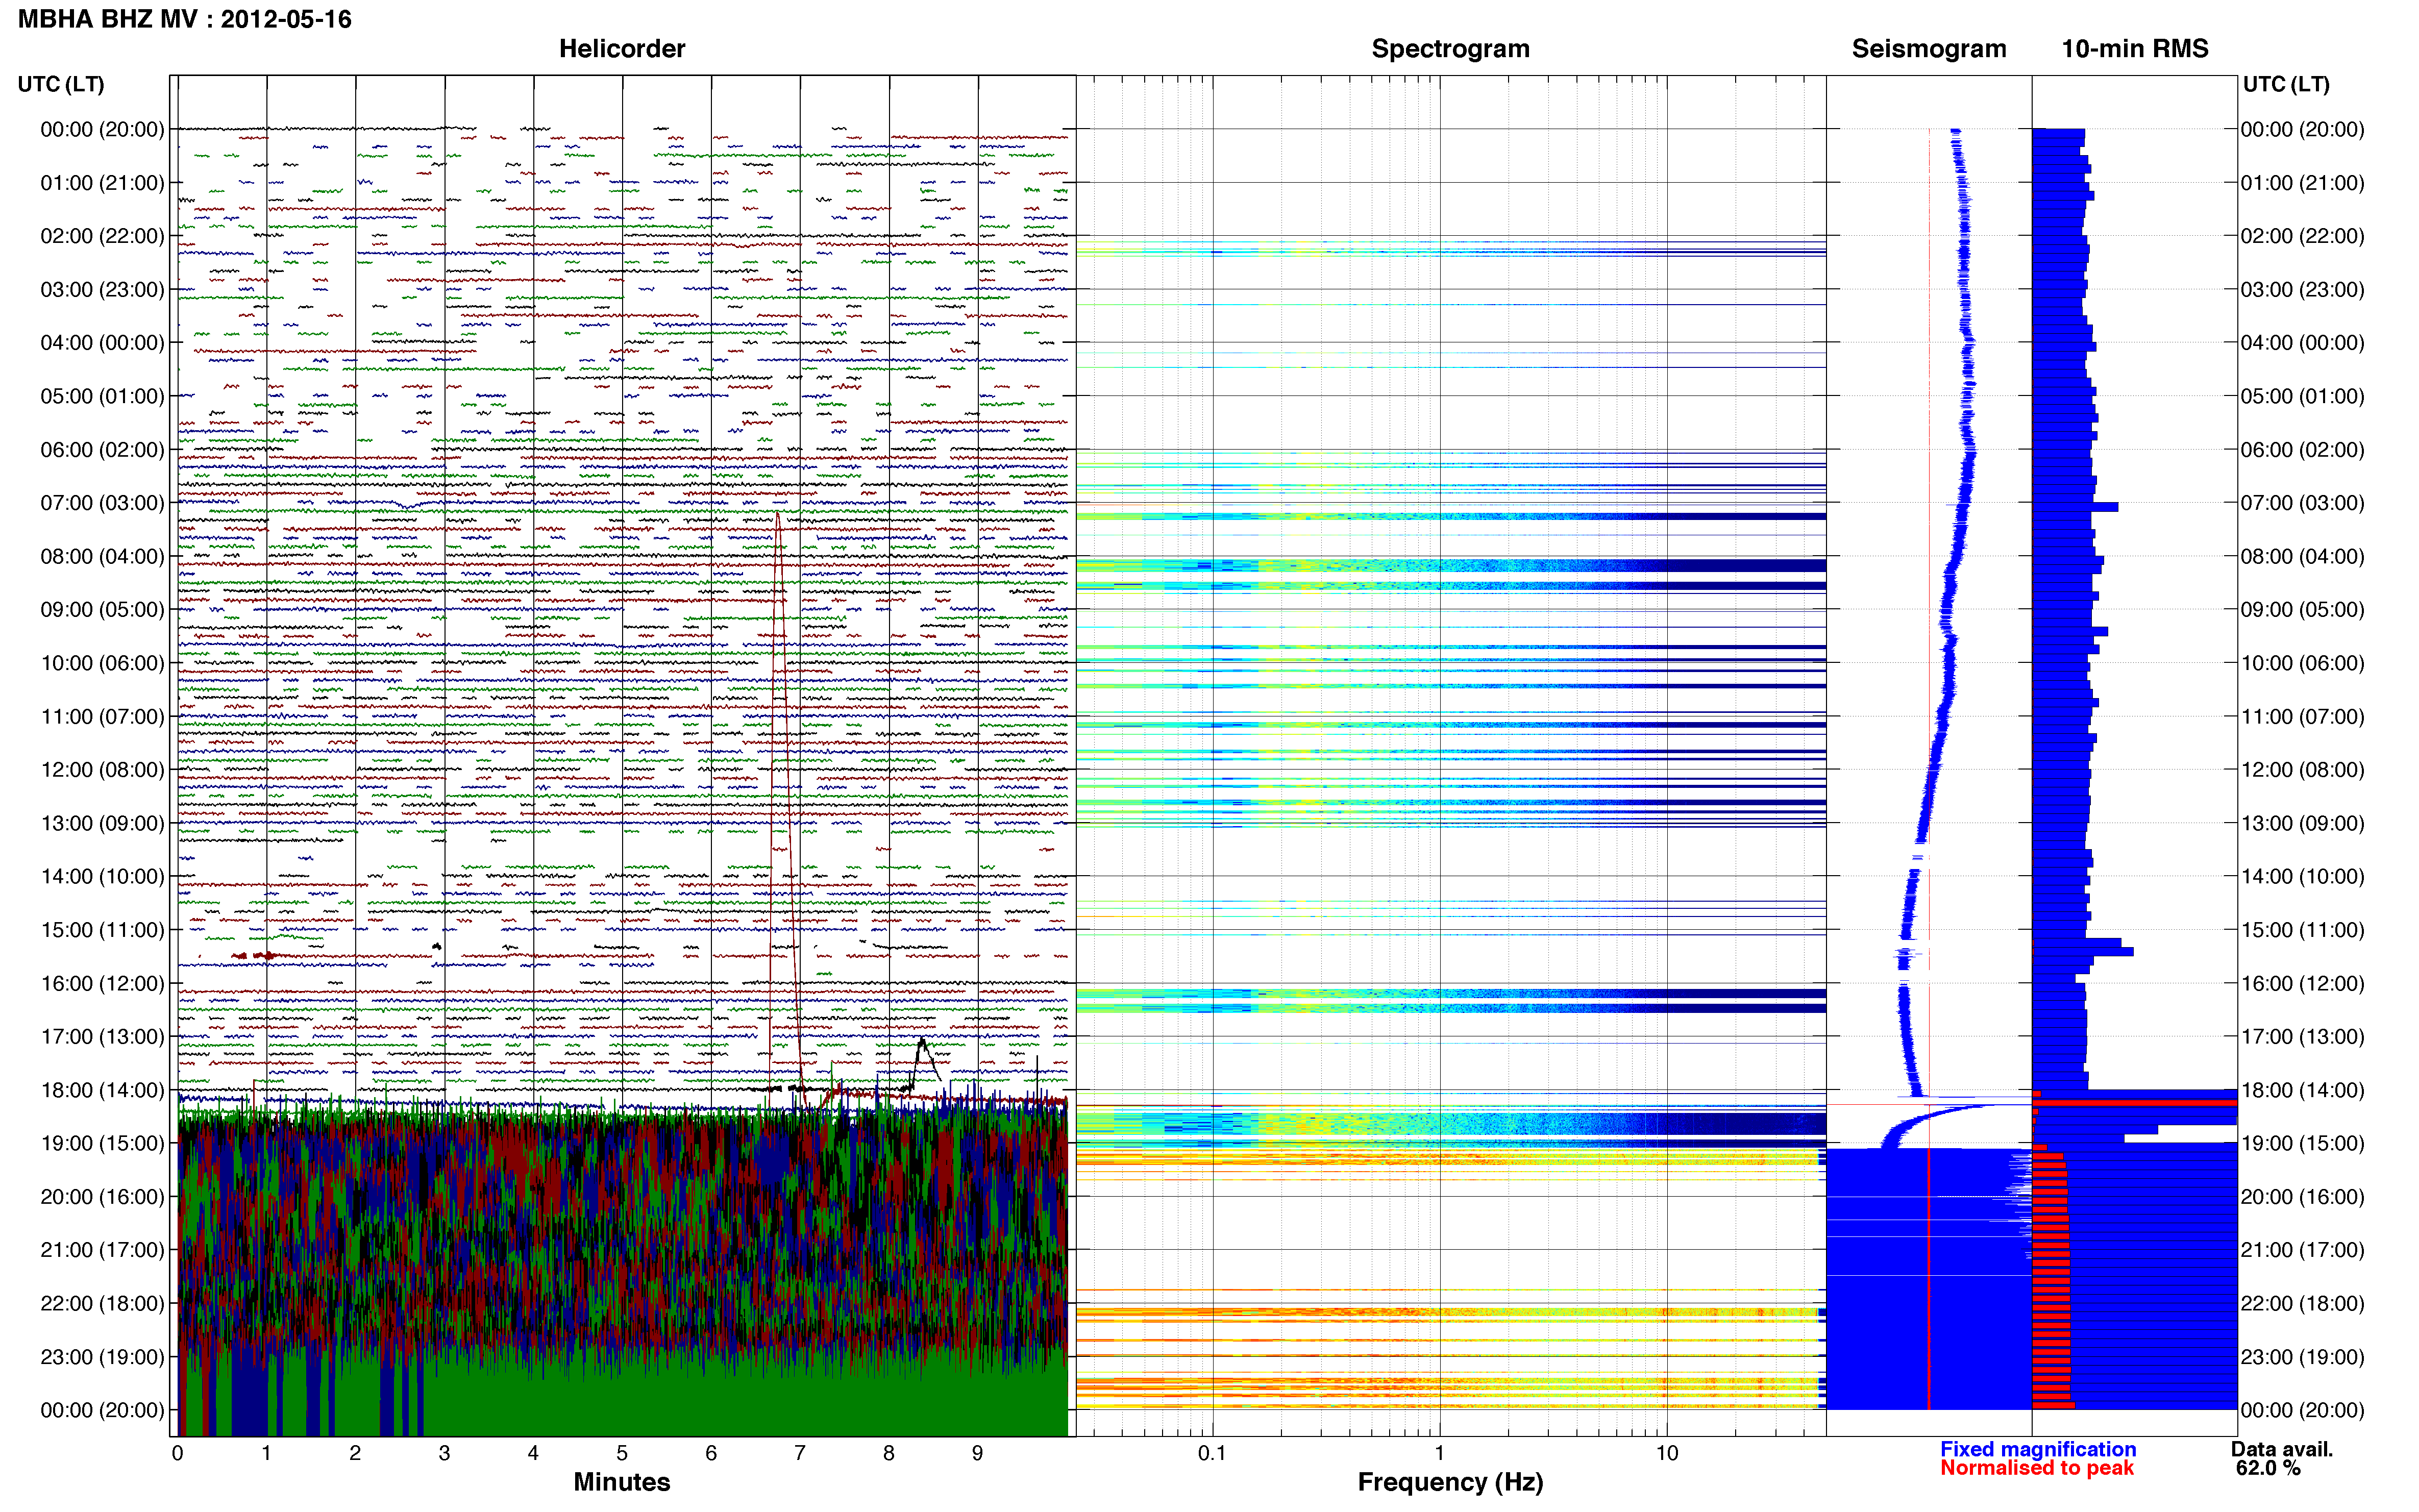Click right-axis time label 02:00 (22:00)
Screen dimensions: 2419x1512
[2302, 236]
